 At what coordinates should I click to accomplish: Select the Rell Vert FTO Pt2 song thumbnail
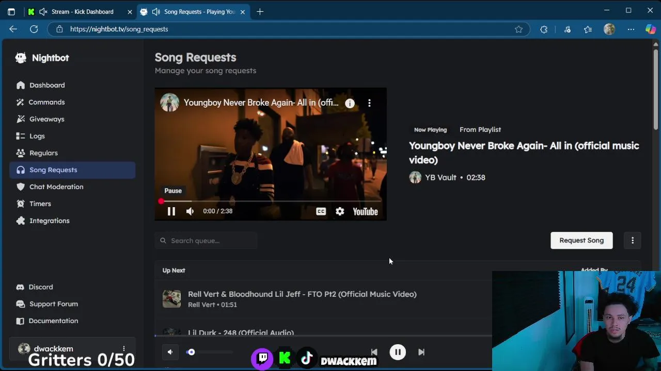point(171,299)
